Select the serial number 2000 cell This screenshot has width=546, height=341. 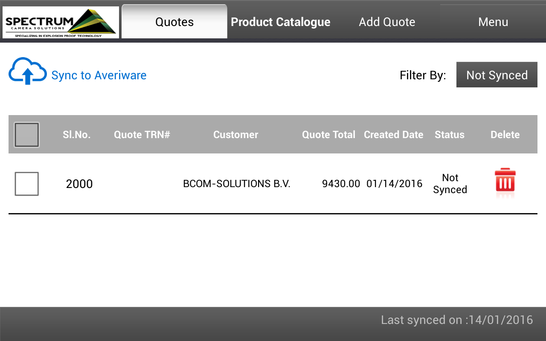(x=79, y=184)
